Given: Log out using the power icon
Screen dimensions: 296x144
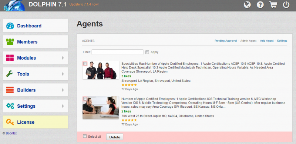Looking at the screenshot, I should click(286, 5).
